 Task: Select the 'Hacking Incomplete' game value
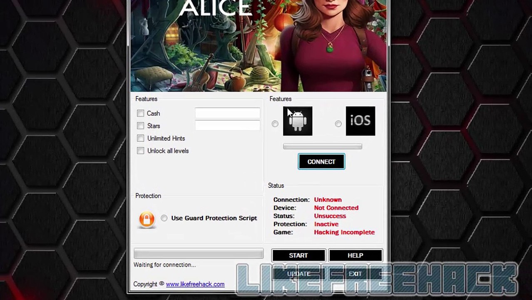click(344, 232)
